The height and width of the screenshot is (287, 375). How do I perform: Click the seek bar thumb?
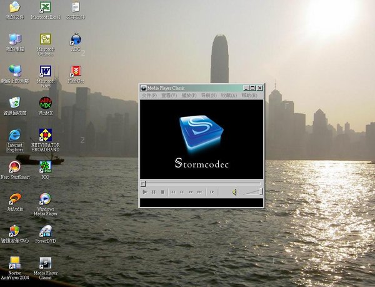pyautogui.click(x=143, y=183)
